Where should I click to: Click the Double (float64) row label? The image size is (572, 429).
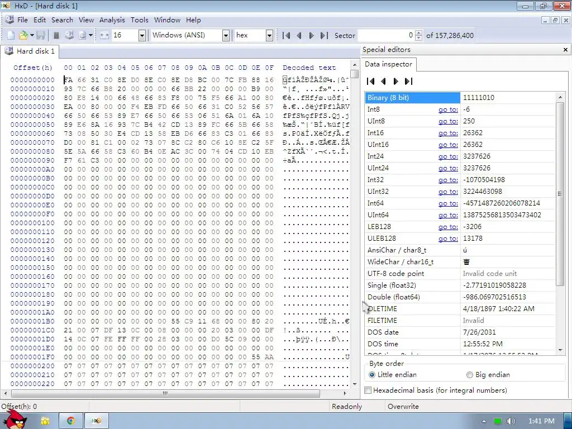click(x=394, y=297)
